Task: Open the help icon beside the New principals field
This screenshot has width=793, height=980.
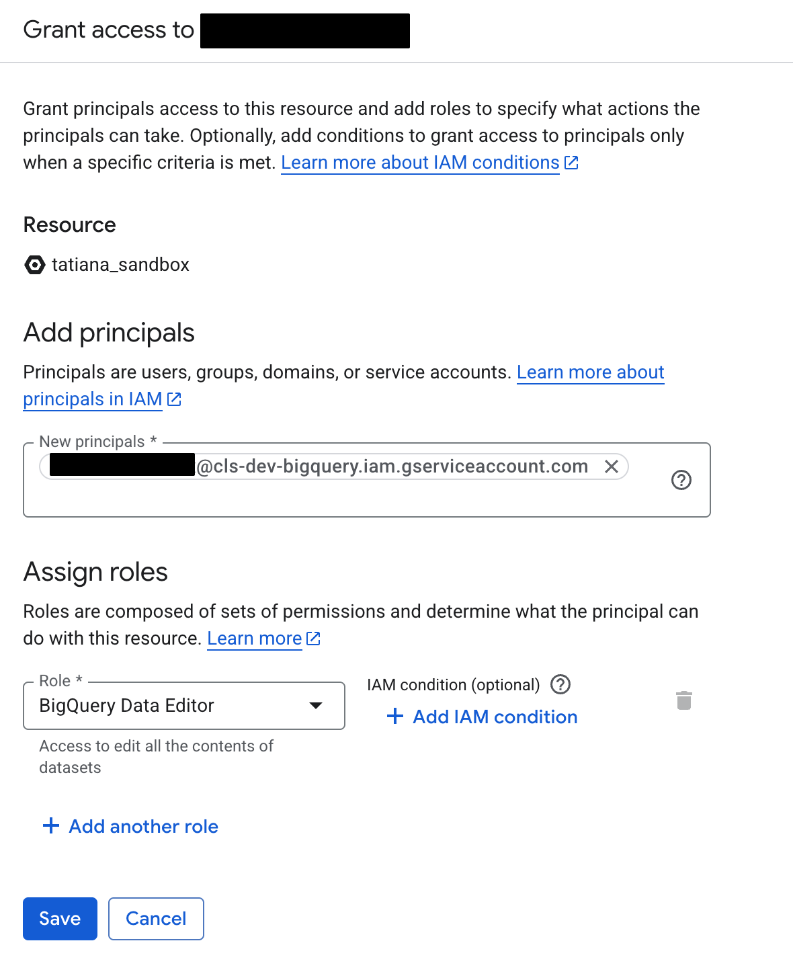Action: [681, 480]
